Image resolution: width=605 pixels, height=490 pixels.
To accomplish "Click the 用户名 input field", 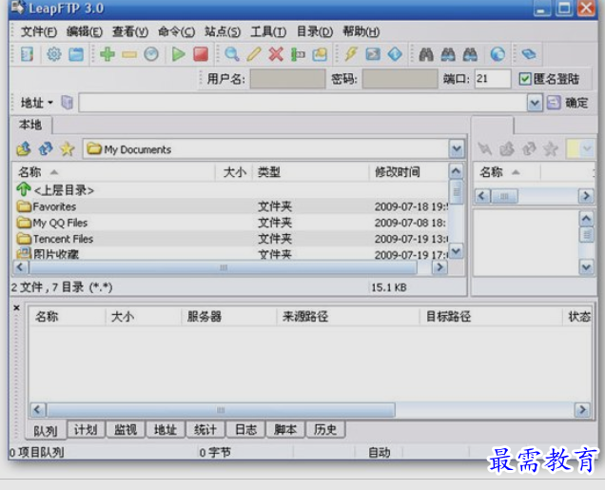I will [x=287, y=79].
